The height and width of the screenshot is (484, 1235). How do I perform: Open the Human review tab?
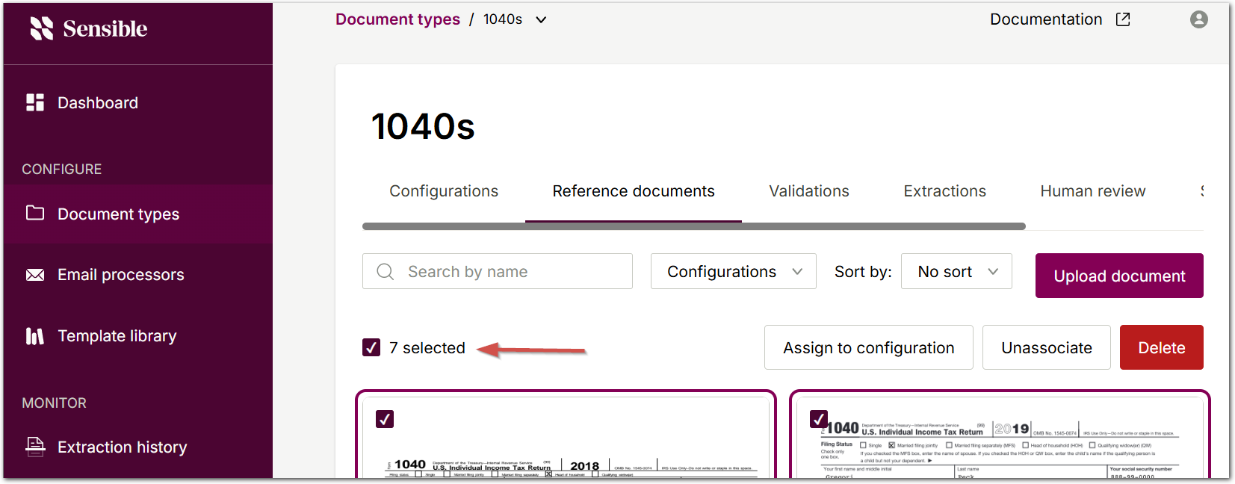[1092, 191]
